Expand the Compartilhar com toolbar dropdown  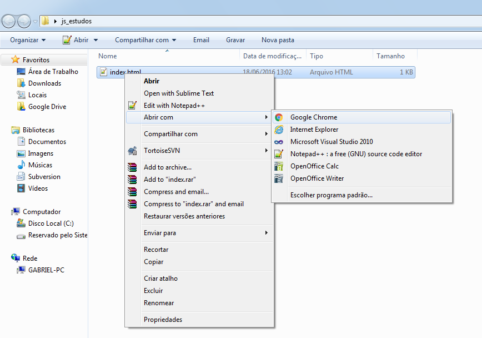[x=145, y=40]
